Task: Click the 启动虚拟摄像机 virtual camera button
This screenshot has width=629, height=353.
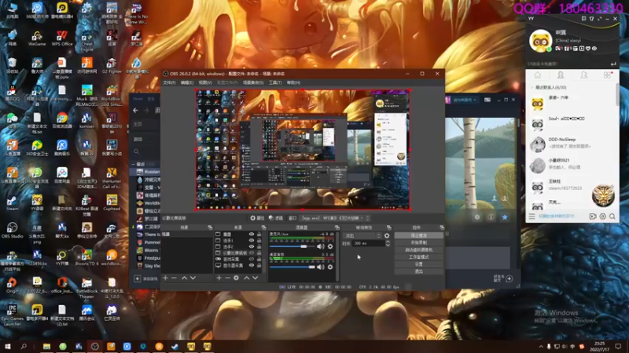Action: click(x=419, y=249)
